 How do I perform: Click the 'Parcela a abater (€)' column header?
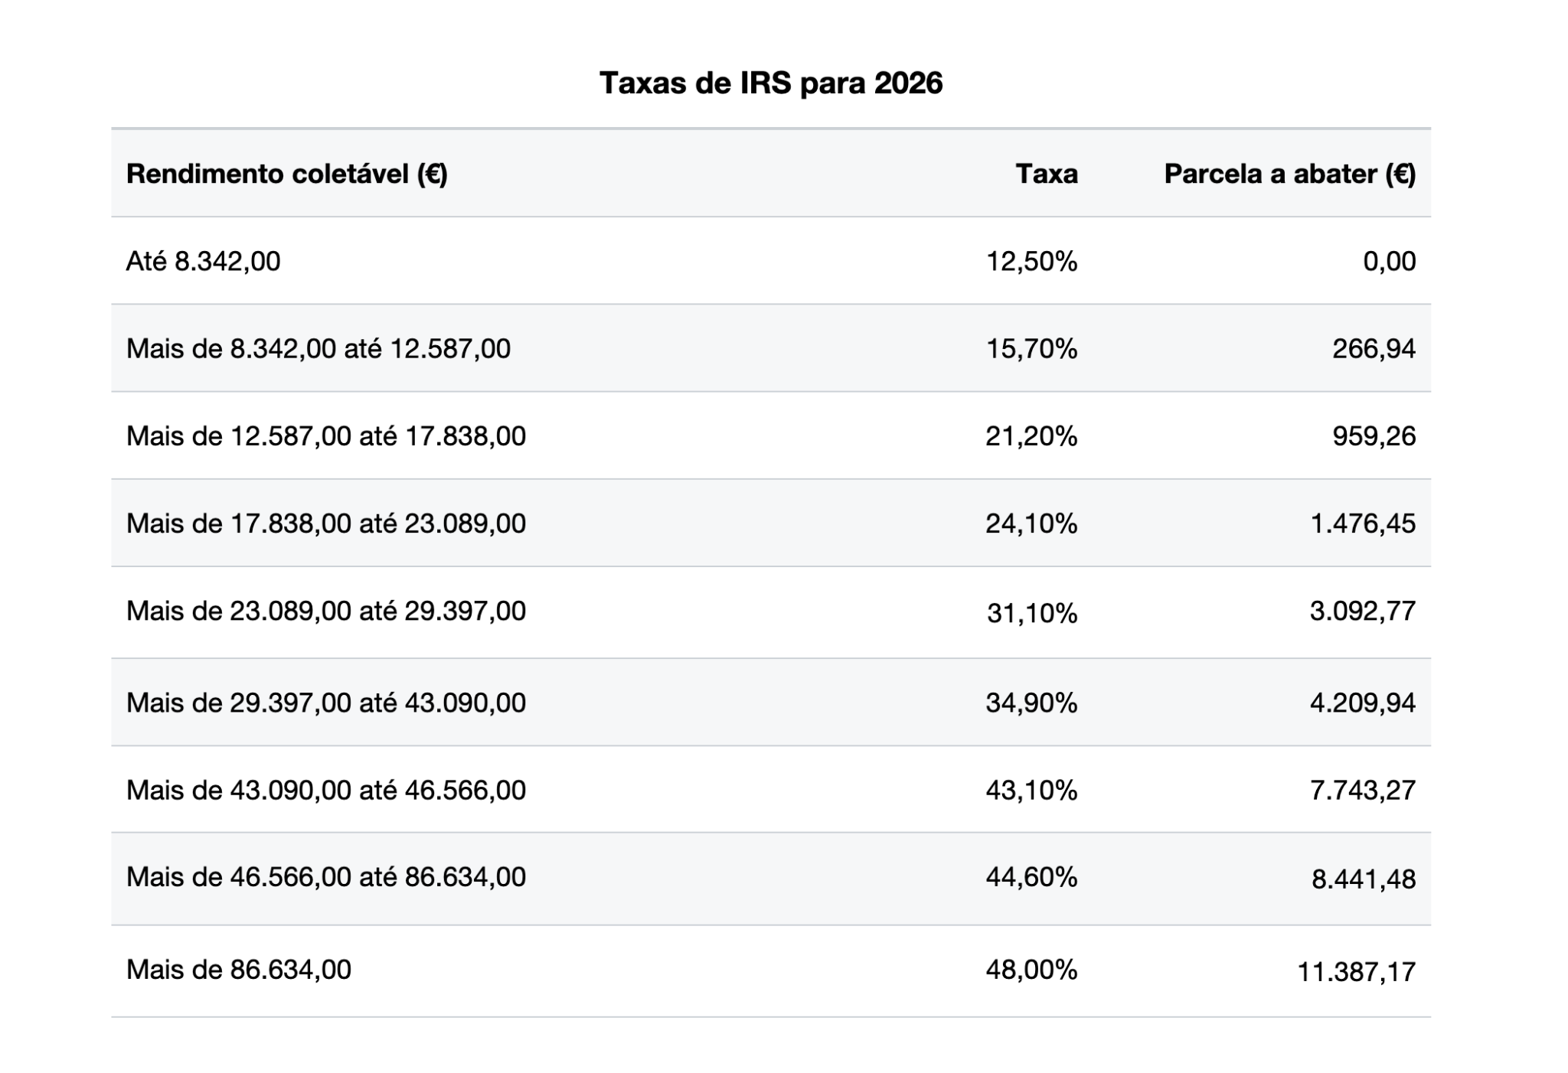1289,174
